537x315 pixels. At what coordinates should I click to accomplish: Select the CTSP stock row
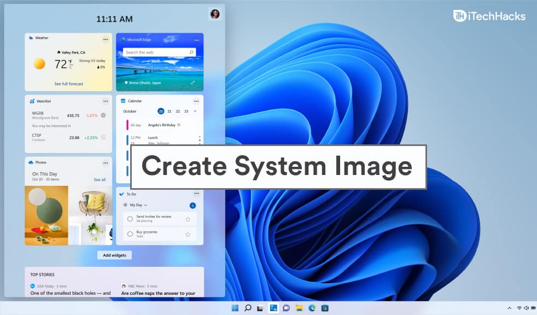pos(68,137)
